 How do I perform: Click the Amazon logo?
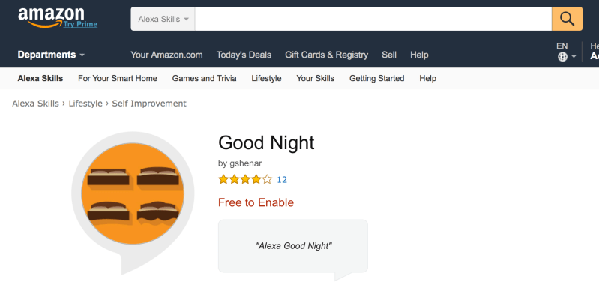click(51, 17)
